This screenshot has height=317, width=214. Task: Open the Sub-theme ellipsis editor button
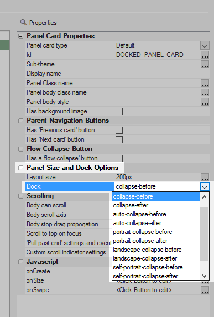point(205,64)
